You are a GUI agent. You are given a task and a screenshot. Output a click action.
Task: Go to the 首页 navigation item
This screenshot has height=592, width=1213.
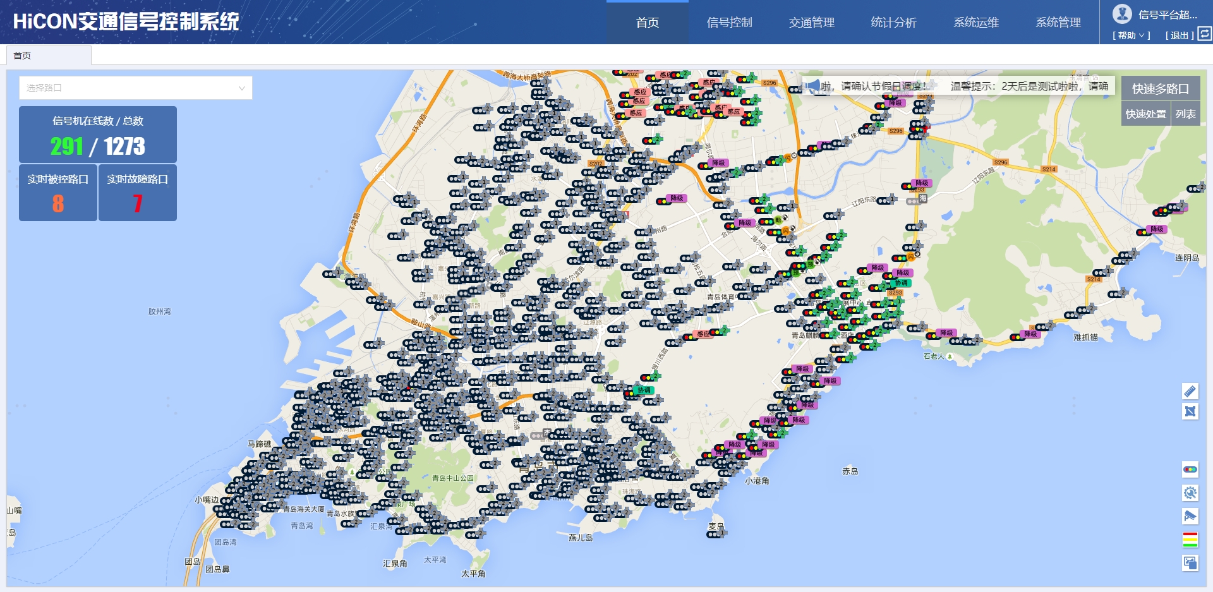tap(648, 23)
